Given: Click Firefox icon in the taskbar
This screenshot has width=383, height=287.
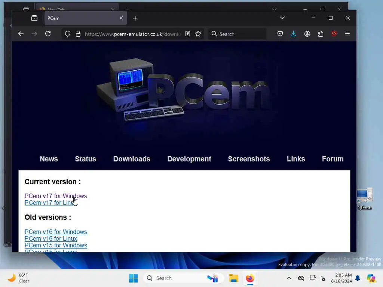Looking at the screenshot, I should [x=250, y=278].
